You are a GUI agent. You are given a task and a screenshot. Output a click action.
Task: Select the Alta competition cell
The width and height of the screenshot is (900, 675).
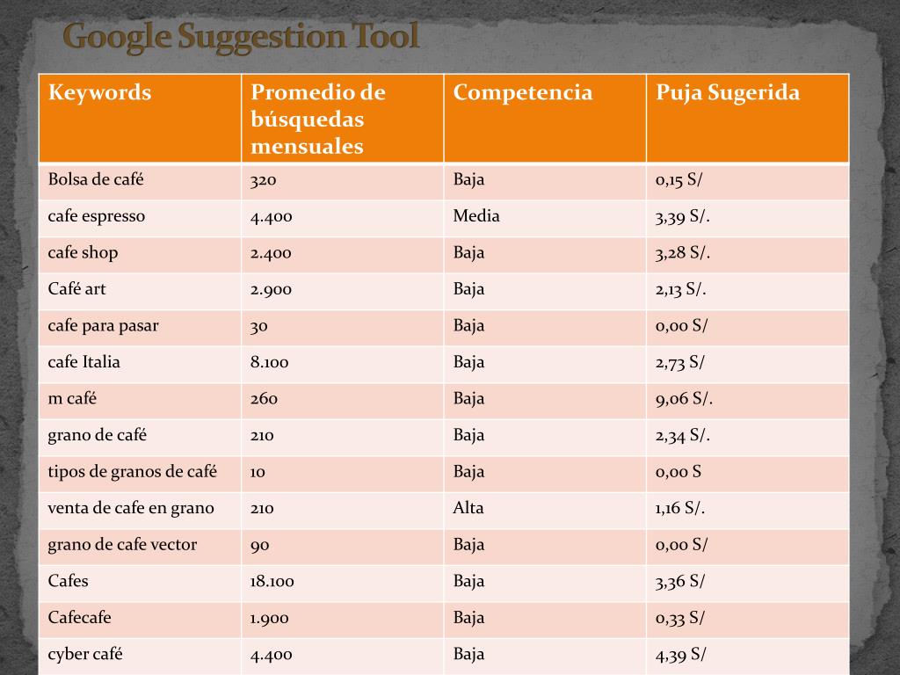[545, 510]
